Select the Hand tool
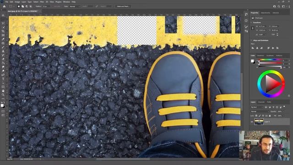The height and width of the screenshot is (165, 293). 3,91
